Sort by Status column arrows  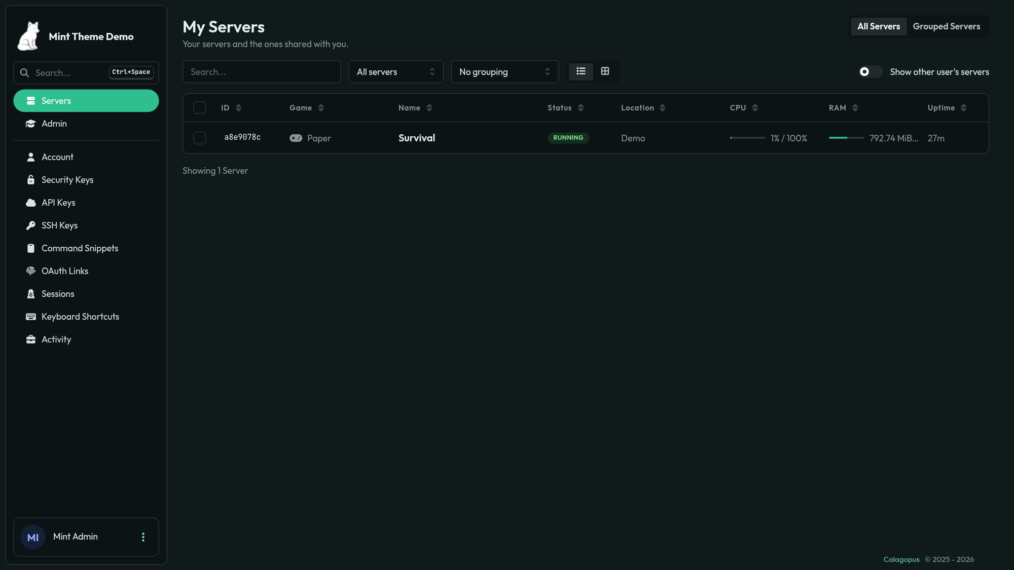581,108
